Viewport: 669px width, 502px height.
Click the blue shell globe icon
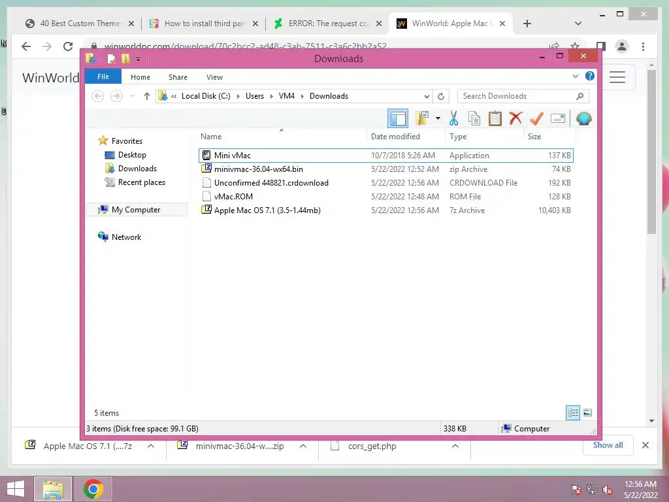pos(583,118)
